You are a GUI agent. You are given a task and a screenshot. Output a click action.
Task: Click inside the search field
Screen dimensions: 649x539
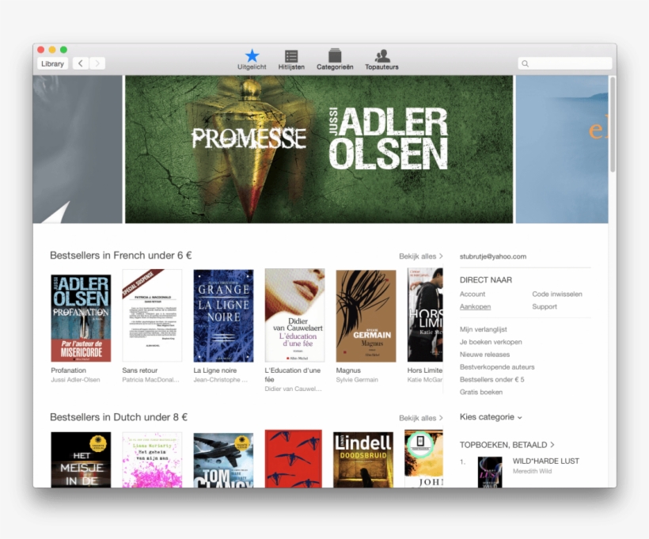pos(565,63)
